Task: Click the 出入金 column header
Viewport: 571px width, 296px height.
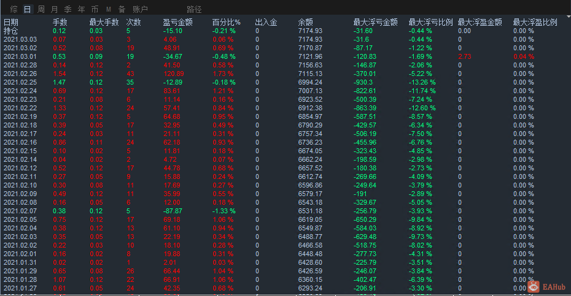Action: [266, 22]
